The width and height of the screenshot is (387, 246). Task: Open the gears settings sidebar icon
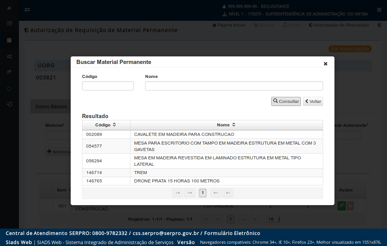[x=9, y=57]
